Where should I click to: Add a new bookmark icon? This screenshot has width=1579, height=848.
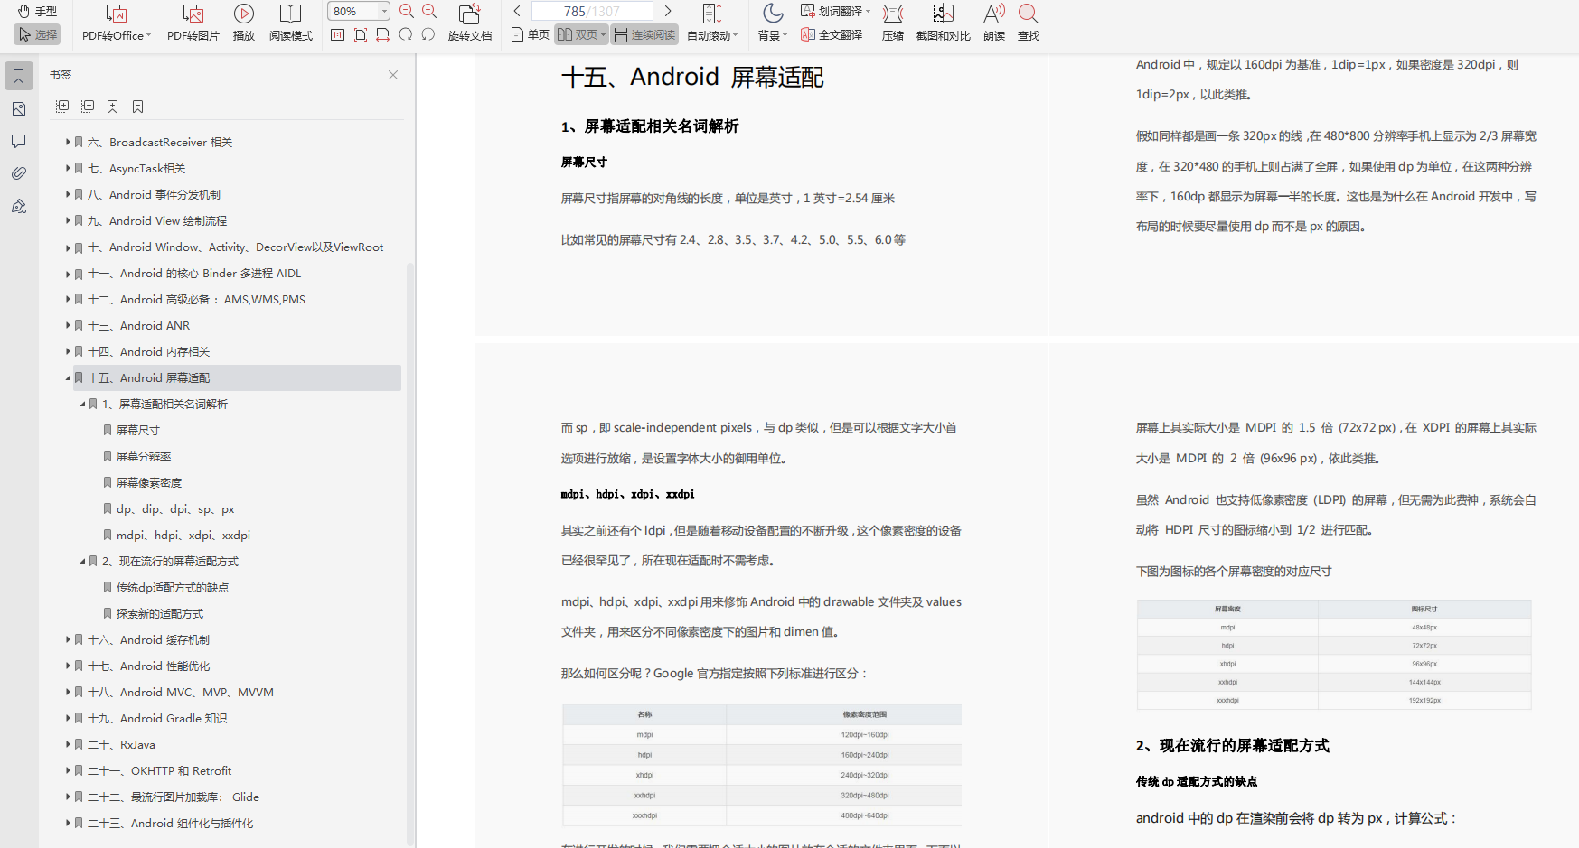[113, 107]
